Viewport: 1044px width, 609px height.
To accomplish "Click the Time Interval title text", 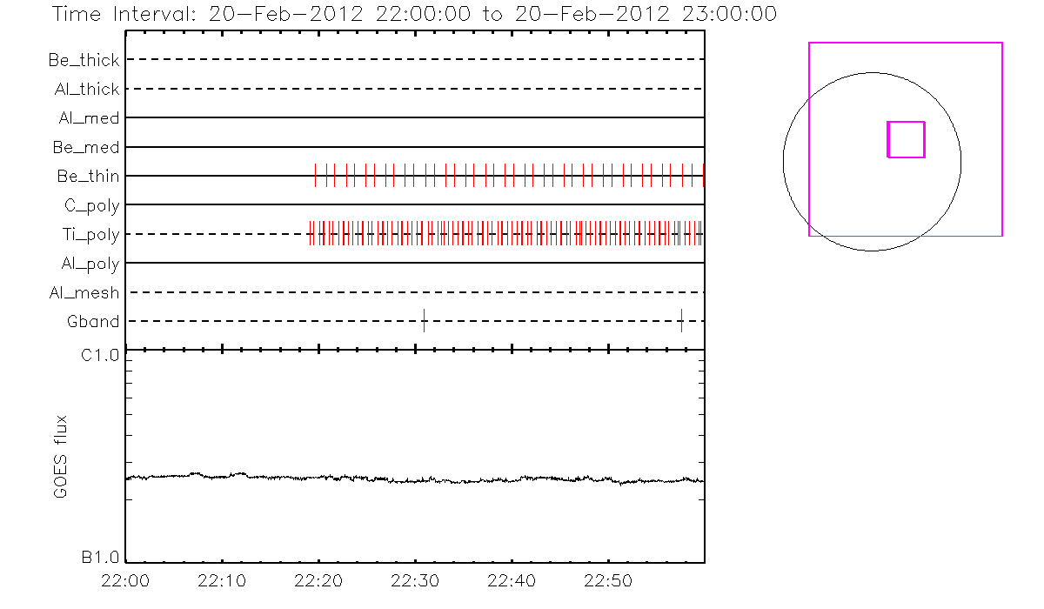I will (414, 15).
